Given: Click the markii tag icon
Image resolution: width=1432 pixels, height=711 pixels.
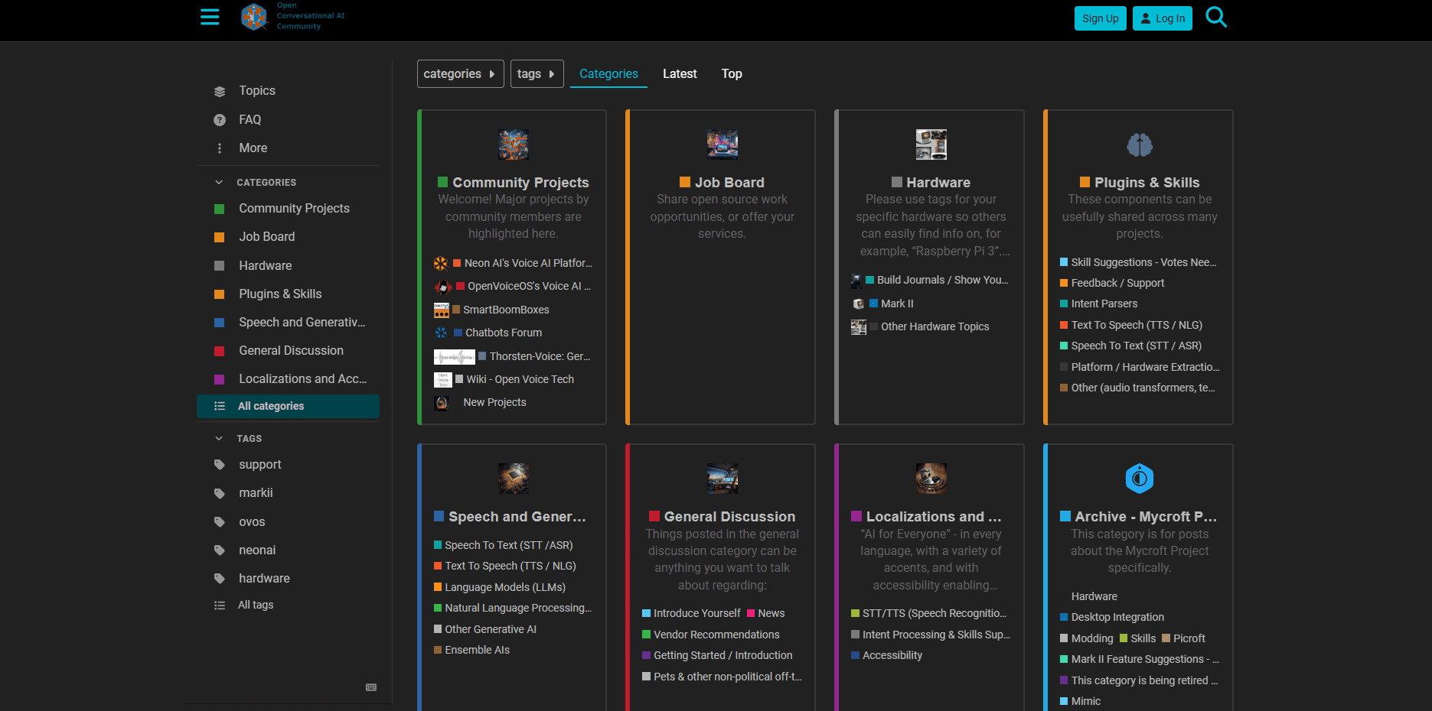Looking at the screenshot, I should click(220, 493).
